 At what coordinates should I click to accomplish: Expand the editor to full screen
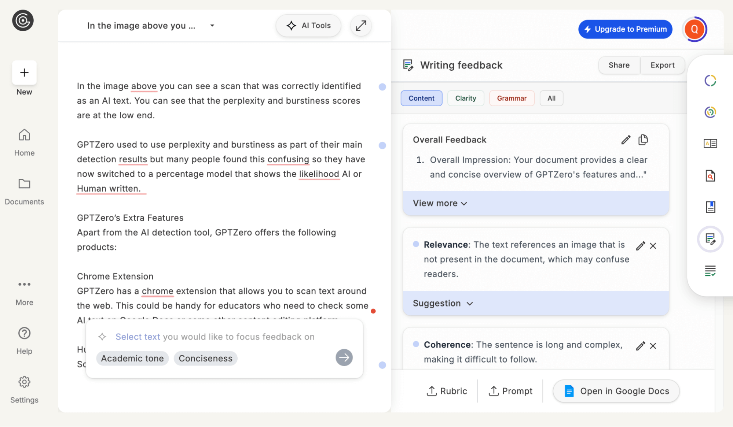[361, 26]
